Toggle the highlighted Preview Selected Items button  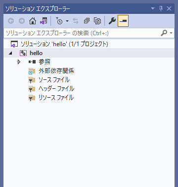123,21
